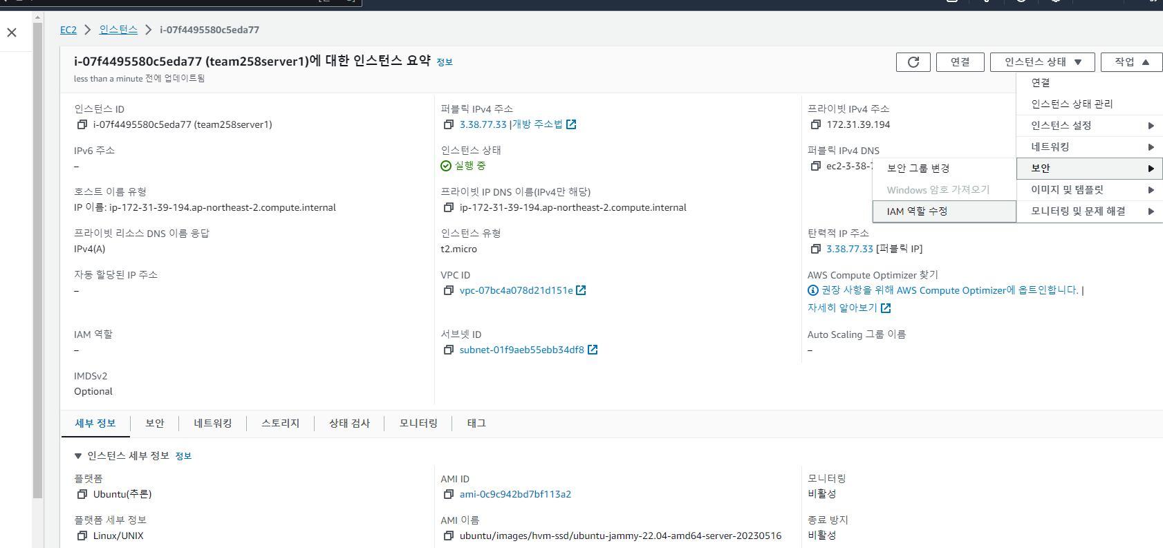Viewport: 1163px width, 548px height.
Task: Open ami-0c9c942bd7bf113a2 link
Action: (516, 495)
